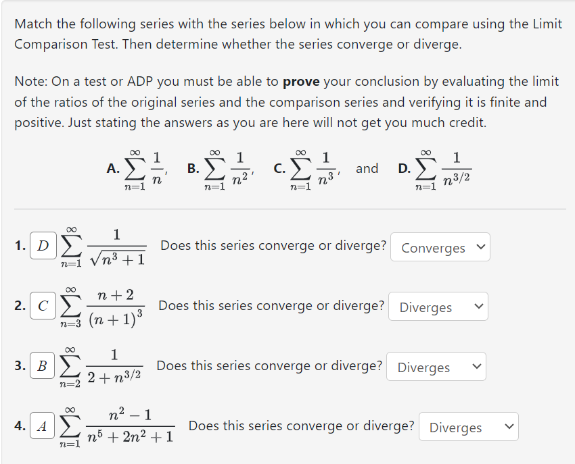Click the horizontal divider line below the series list

[x=287, y=209]
